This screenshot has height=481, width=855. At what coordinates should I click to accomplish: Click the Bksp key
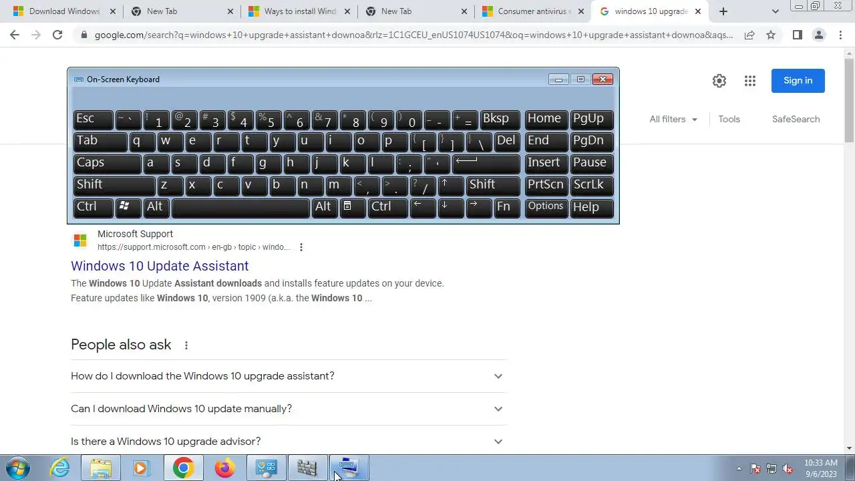pyautogui.click(x=500, y=120)
